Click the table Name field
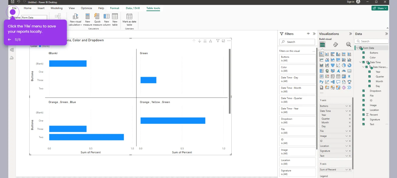397x178 pixels. [x=34, y=18]
